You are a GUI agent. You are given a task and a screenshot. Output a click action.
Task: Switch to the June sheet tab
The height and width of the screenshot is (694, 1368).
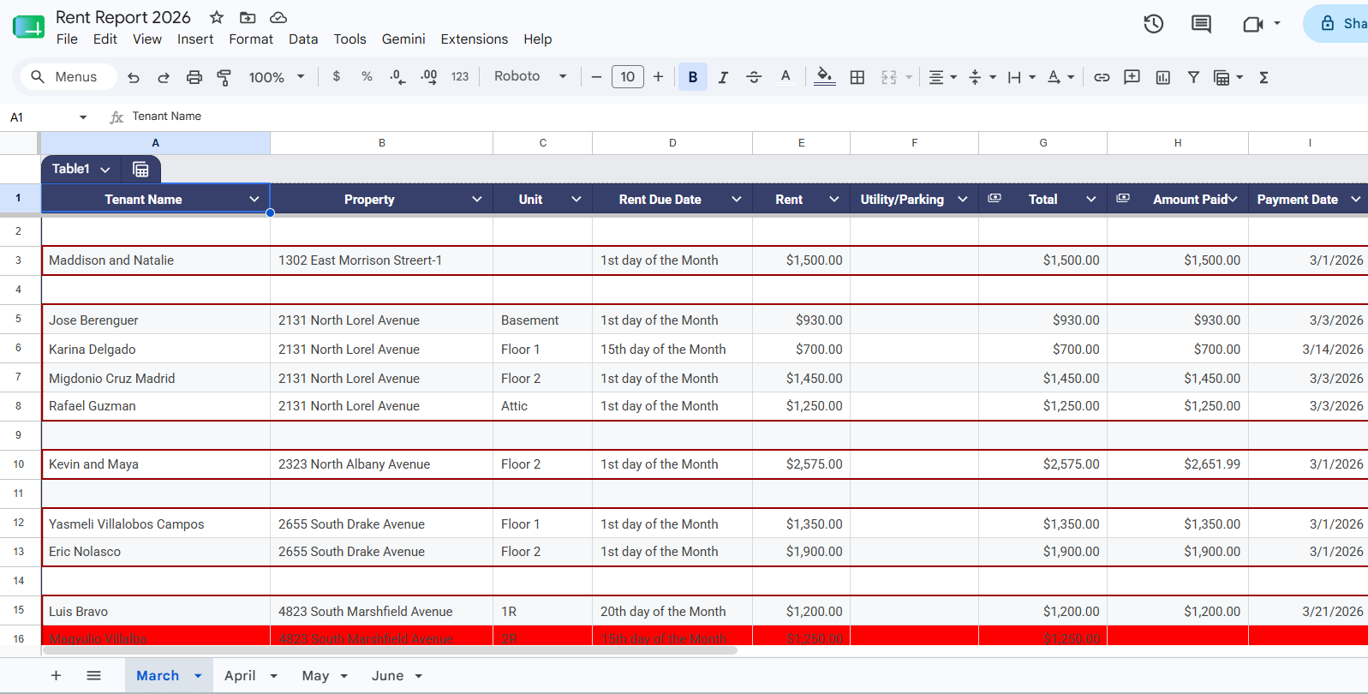(387, 676)
